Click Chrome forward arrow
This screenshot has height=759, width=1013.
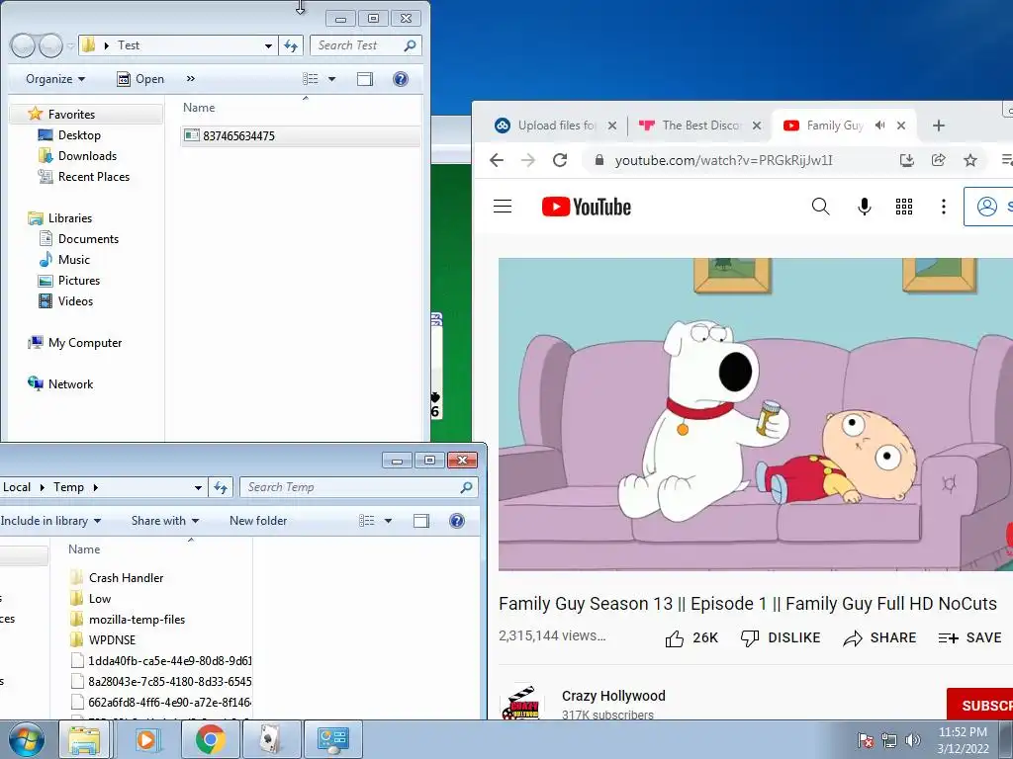point(528,160)
